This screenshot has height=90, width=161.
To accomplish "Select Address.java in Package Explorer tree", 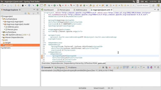I will pos(13,27).
